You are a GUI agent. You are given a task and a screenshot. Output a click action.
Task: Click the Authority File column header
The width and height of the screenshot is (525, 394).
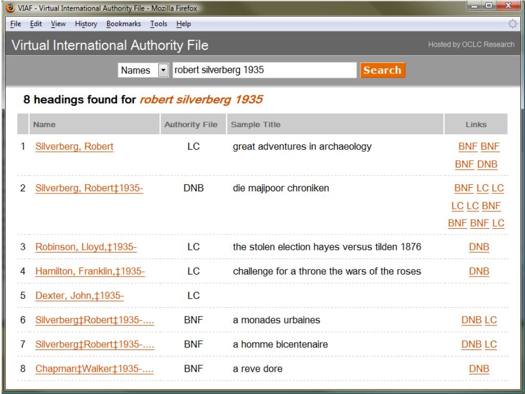[193, 124]
